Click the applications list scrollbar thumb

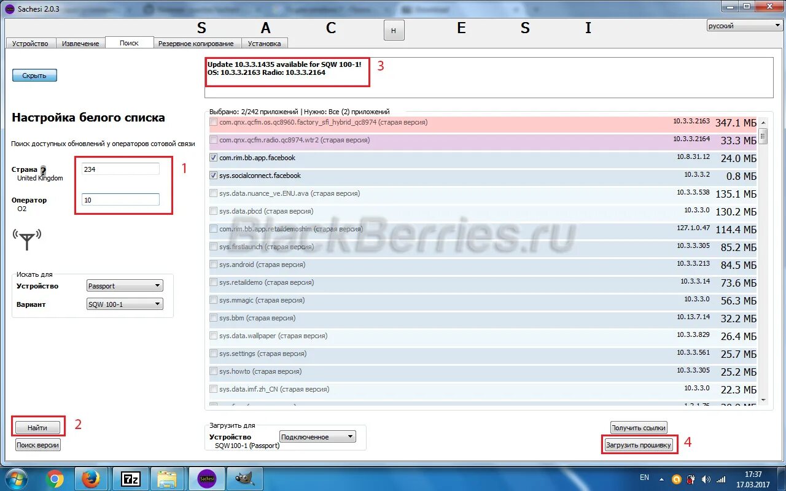(763, 136)
